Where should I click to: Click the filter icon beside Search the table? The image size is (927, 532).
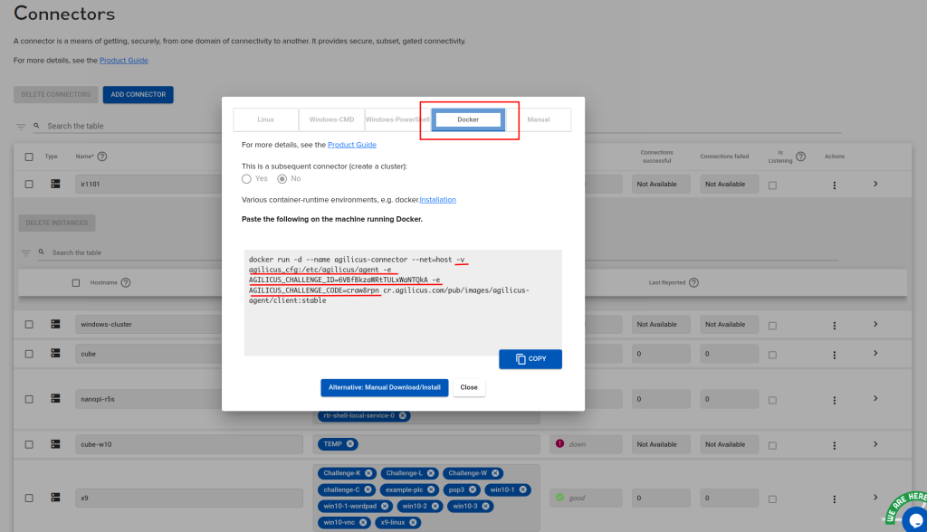(20, 126)
